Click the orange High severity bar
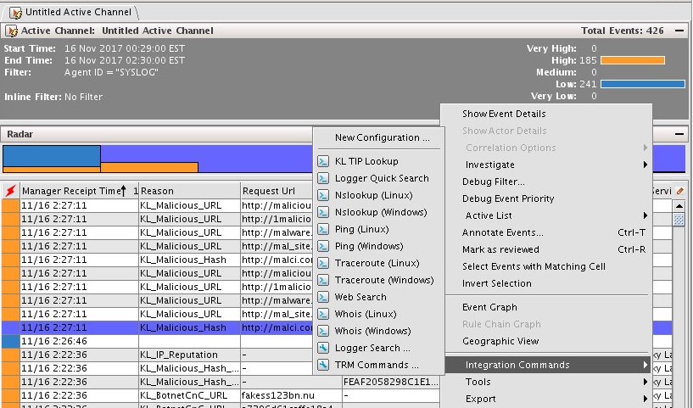 pos(632,60)
